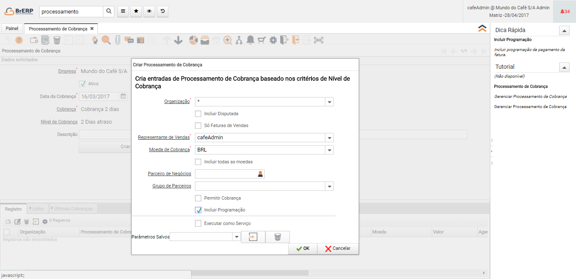Open the hamburger menu icon

pyautogui.click(x=123, y=12)
